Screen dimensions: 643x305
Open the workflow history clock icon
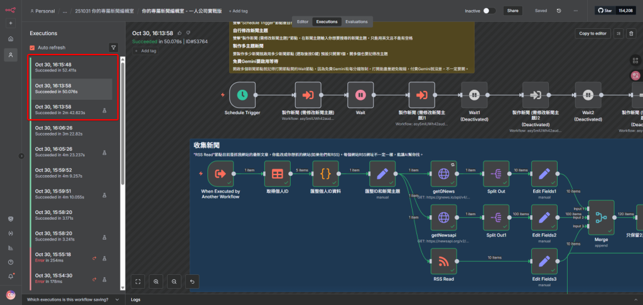point(559,11)
